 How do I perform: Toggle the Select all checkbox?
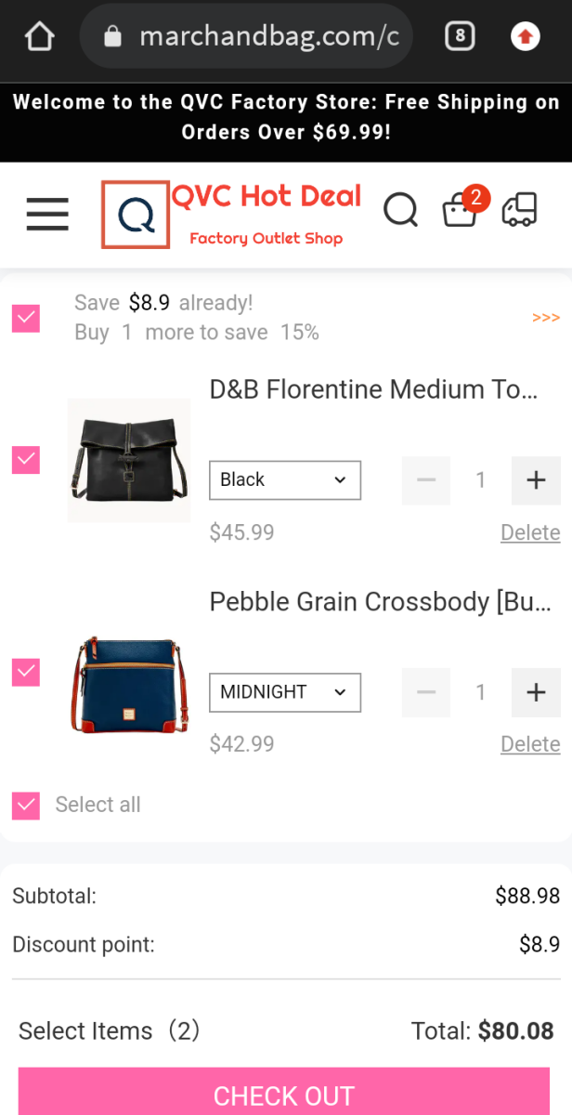(26, 805)
